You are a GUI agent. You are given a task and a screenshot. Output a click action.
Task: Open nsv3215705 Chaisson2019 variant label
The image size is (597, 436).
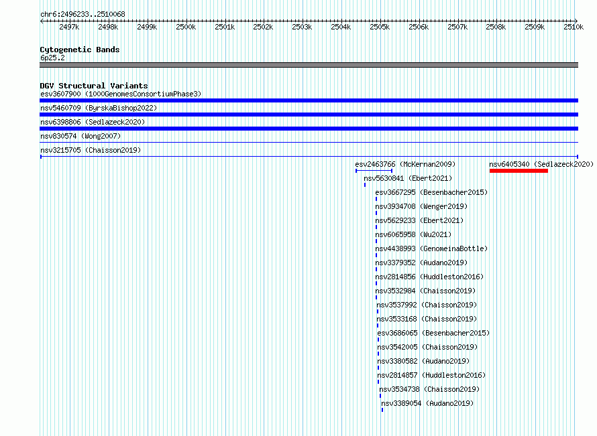(91, 150)
